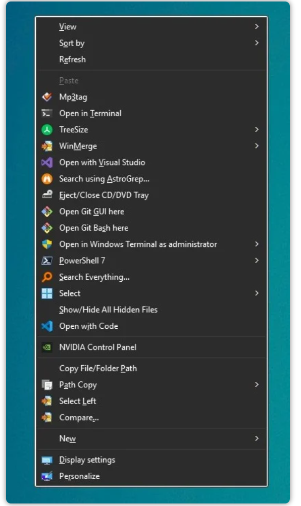Click the CD/DVD drive eject icon
Screen dimensions: 301x506
click(47, 195)
